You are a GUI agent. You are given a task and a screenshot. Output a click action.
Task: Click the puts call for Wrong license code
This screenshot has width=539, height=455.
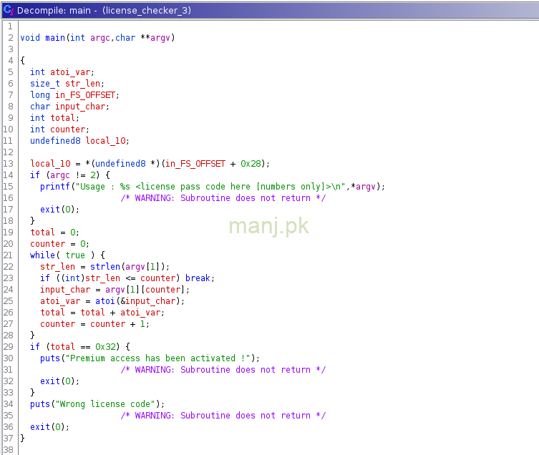pos(40,404)
